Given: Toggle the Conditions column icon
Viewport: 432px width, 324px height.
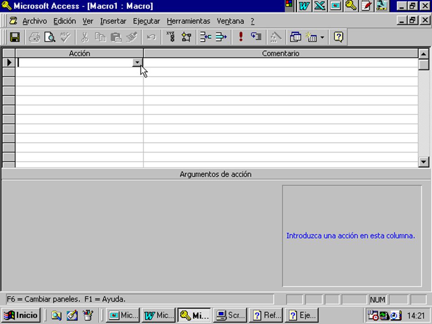Looking at the screenshot, I should pos(186,37).
